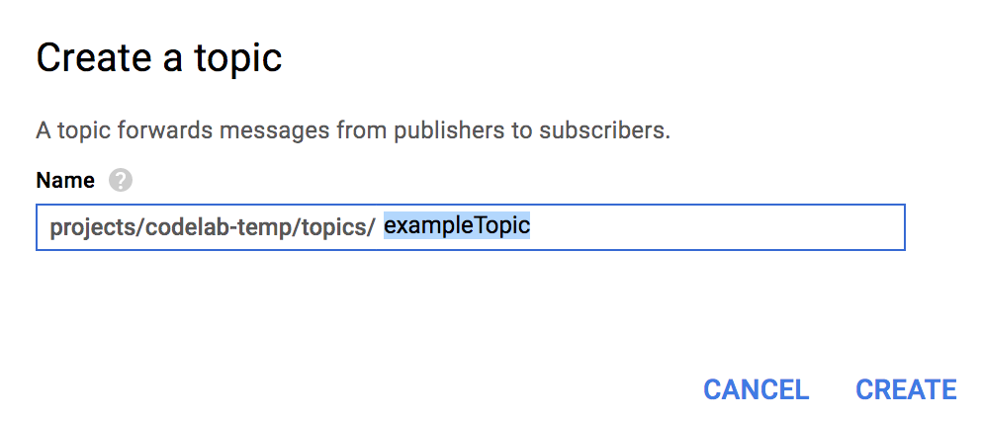Click the topic description sentence
Viewport: 981px width, 421px height.
coord(353,130)
